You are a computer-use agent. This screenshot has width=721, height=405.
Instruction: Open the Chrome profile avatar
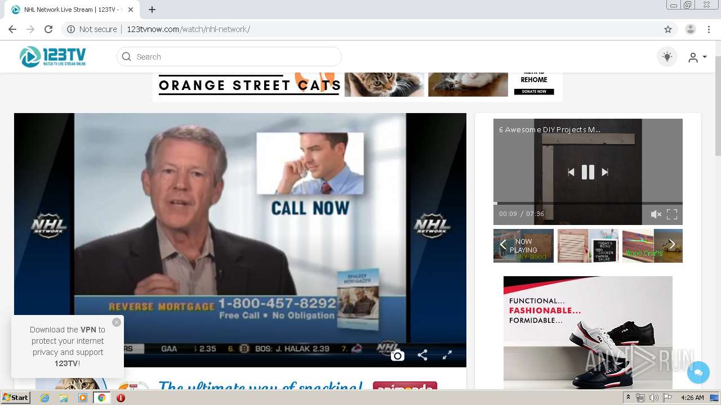click(691, 29)
